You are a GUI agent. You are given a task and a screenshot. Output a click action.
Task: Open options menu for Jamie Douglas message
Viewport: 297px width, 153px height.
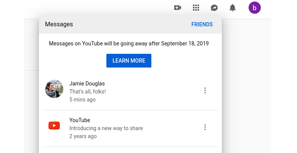tap(205, 90)
